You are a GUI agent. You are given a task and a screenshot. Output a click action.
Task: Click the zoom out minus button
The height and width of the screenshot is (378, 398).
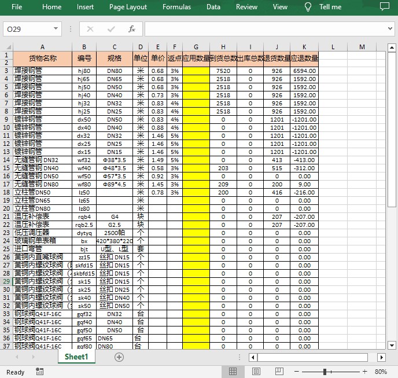click(296, 372)
